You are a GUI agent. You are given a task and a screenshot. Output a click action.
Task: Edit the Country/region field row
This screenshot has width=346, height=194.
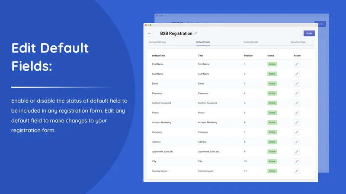click(x=297, y=171)
